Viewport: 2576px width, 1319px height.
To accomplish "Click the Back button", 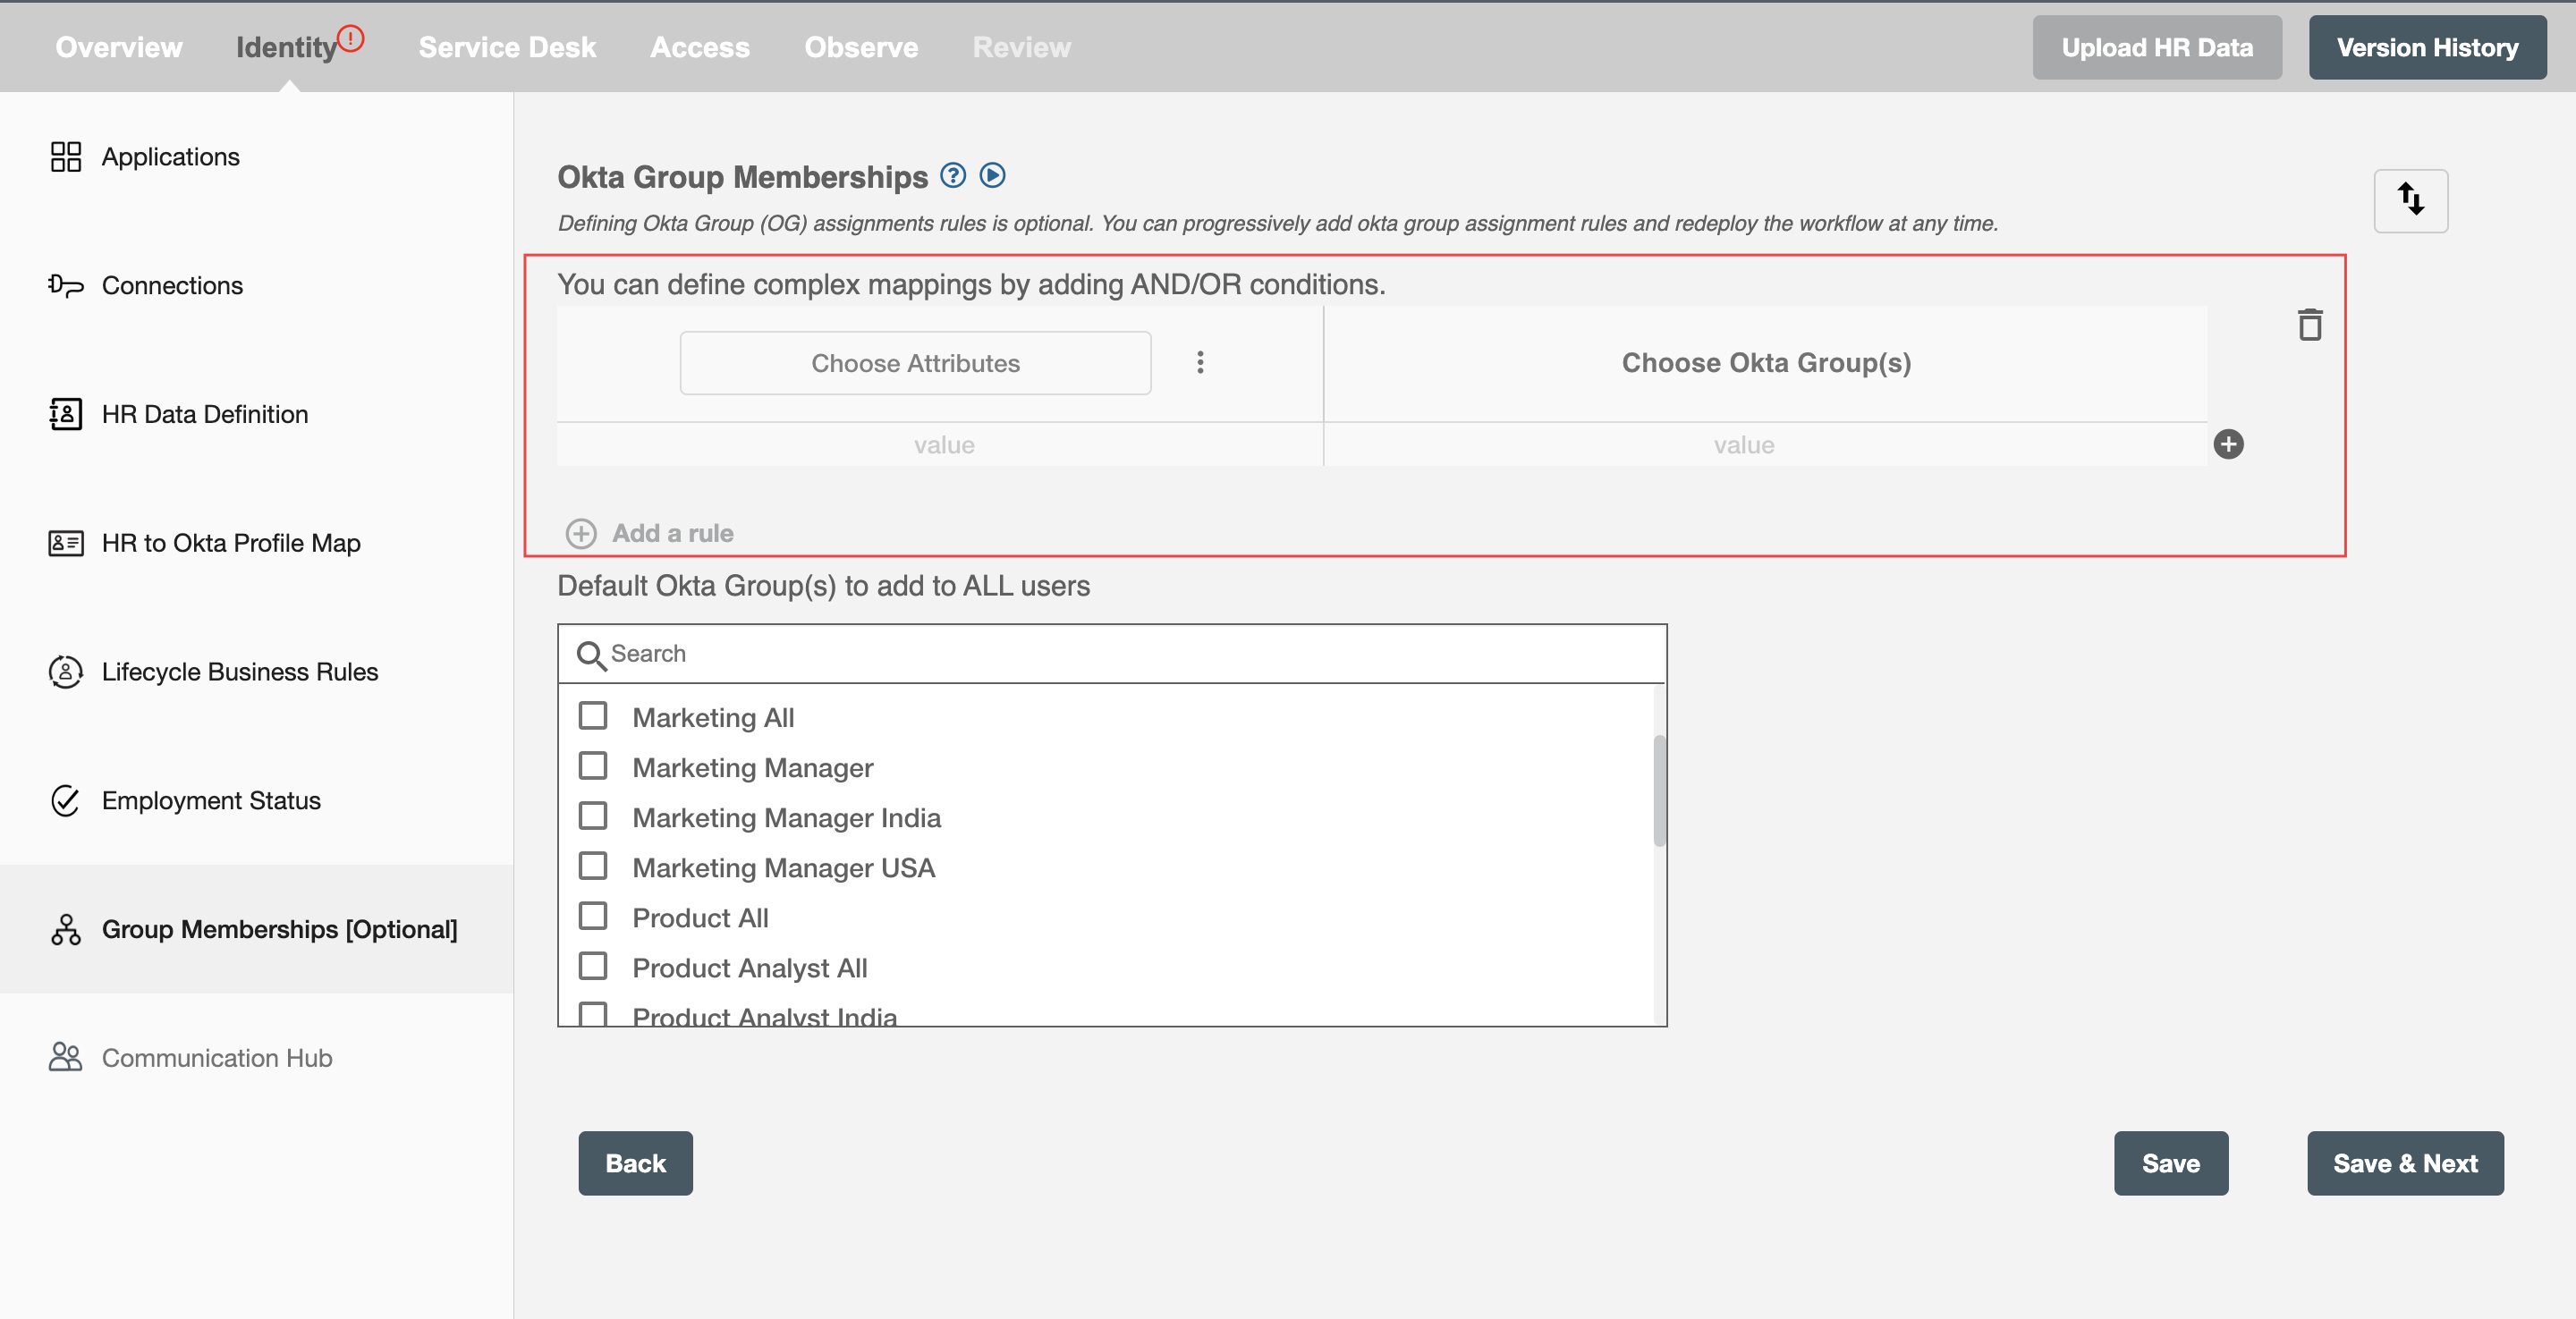I will (635, 1163).
